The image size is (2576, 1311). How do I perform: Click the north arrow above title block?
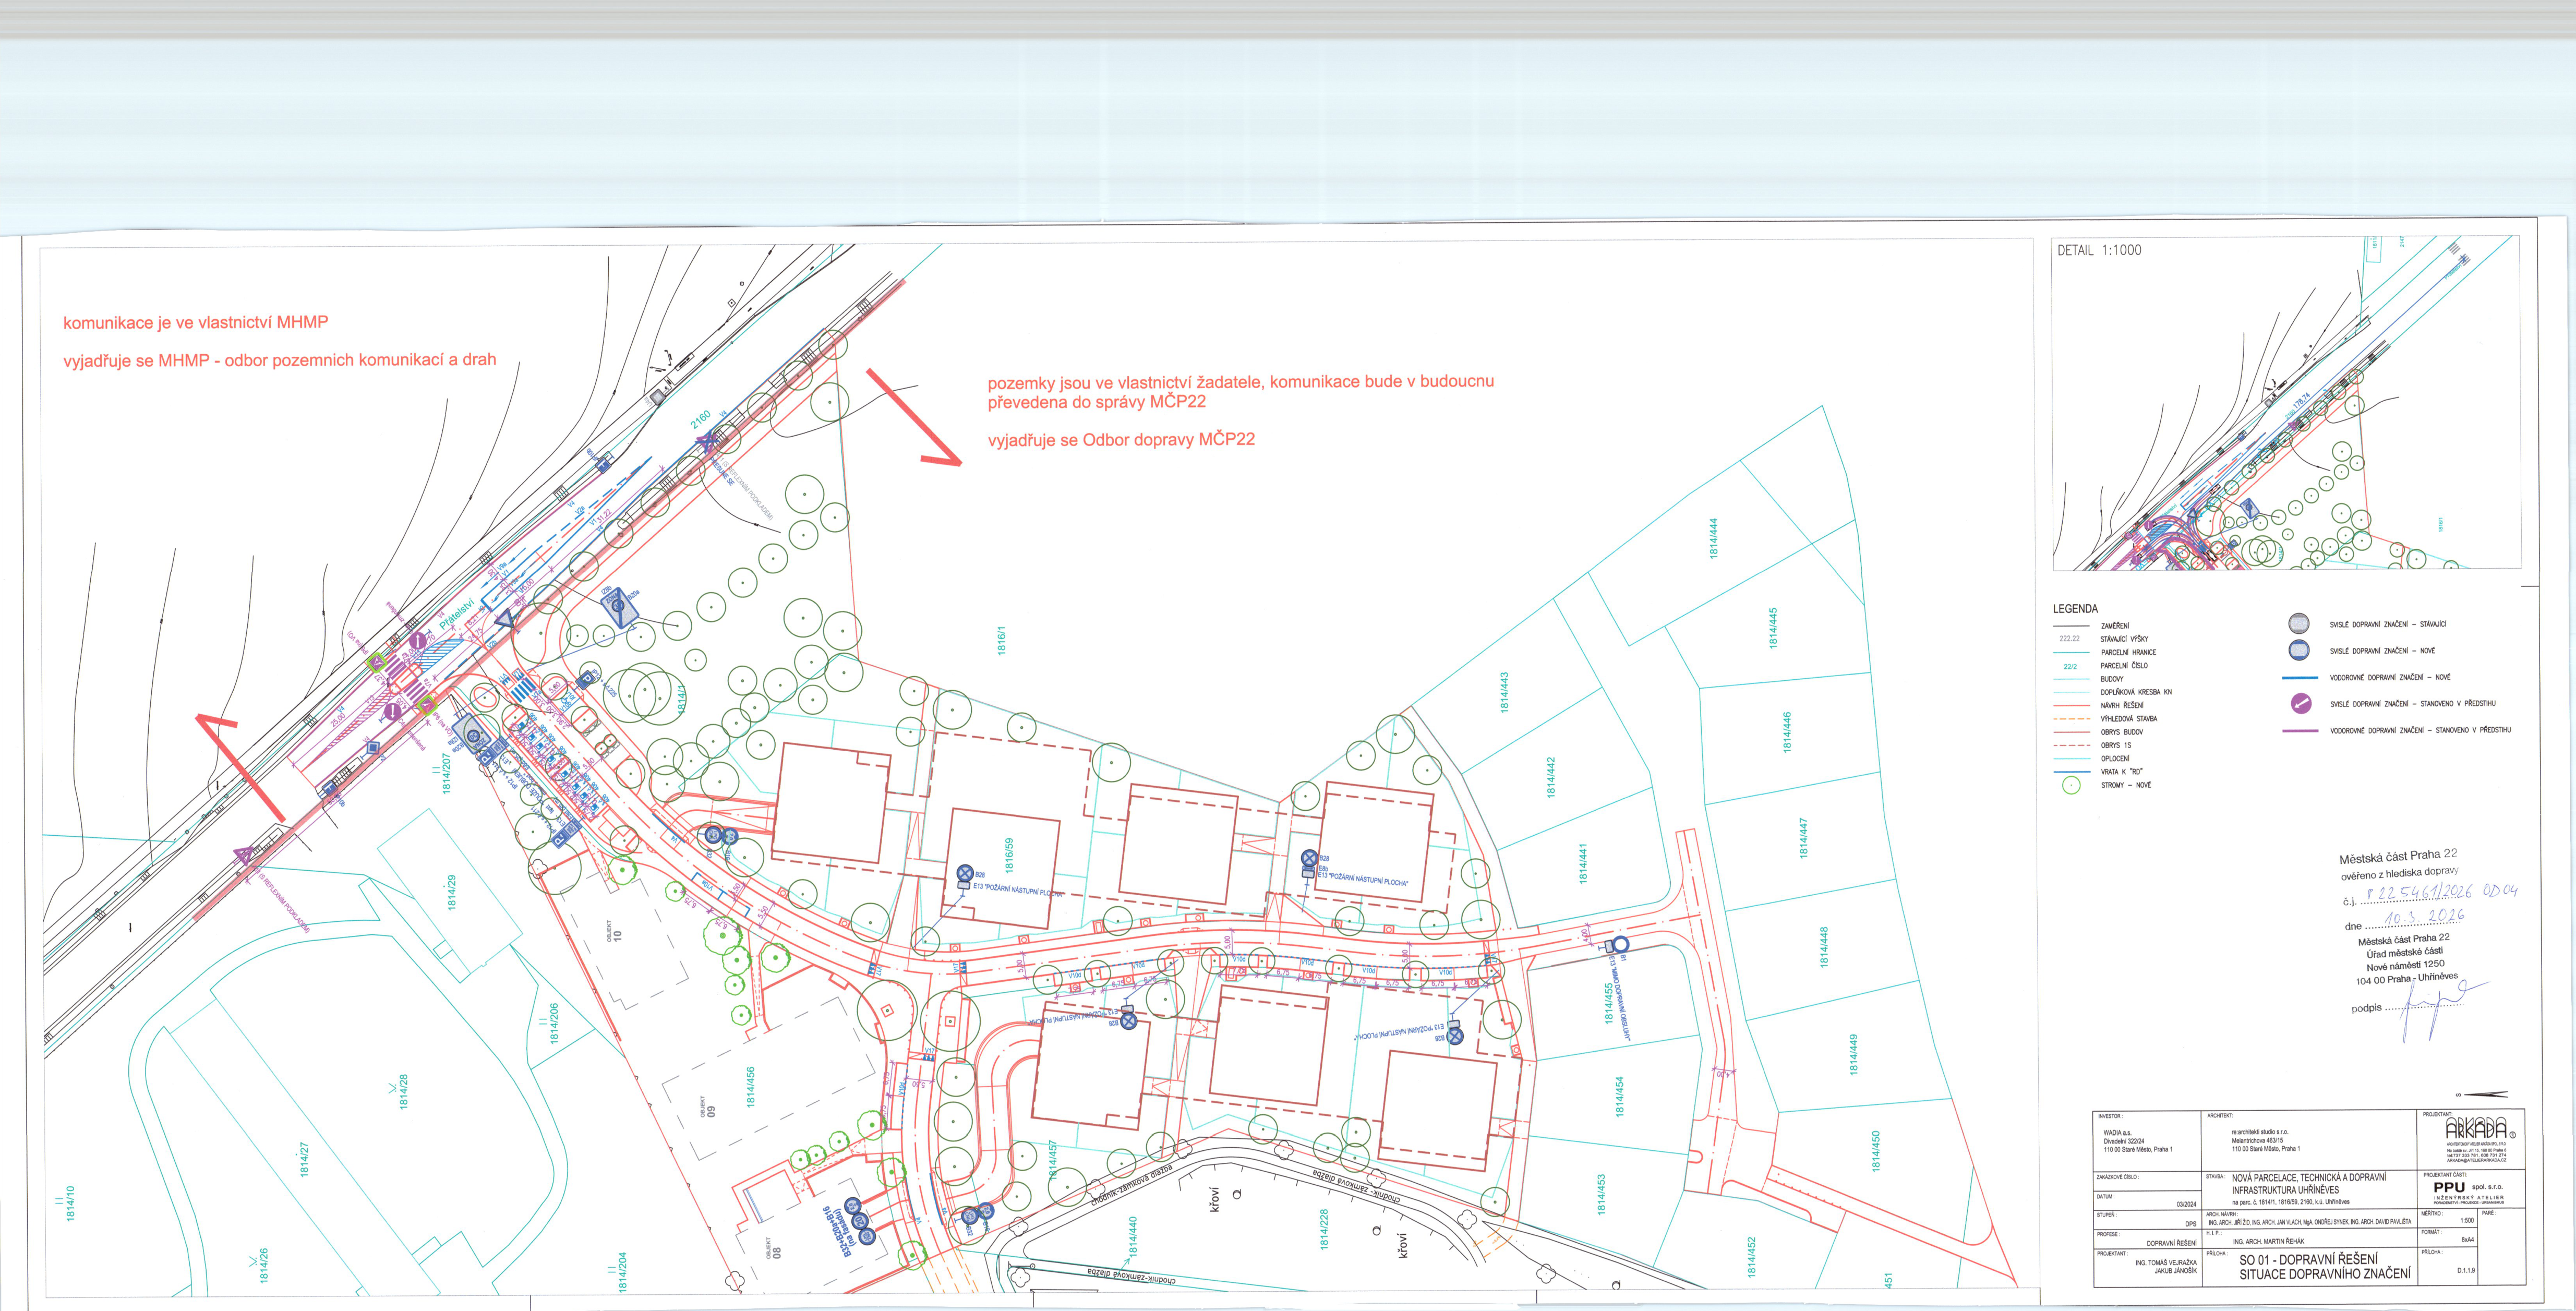click(x=2486, y=1094)
